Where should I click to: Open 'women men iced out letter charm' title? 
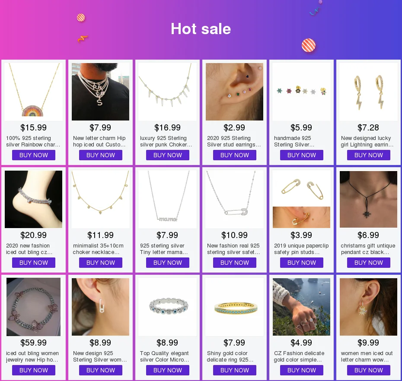point(367,357)
